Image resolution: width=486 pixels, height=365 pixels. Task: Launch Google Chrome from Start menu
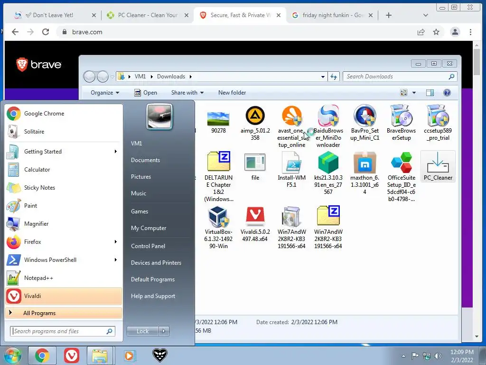[64, 114]
